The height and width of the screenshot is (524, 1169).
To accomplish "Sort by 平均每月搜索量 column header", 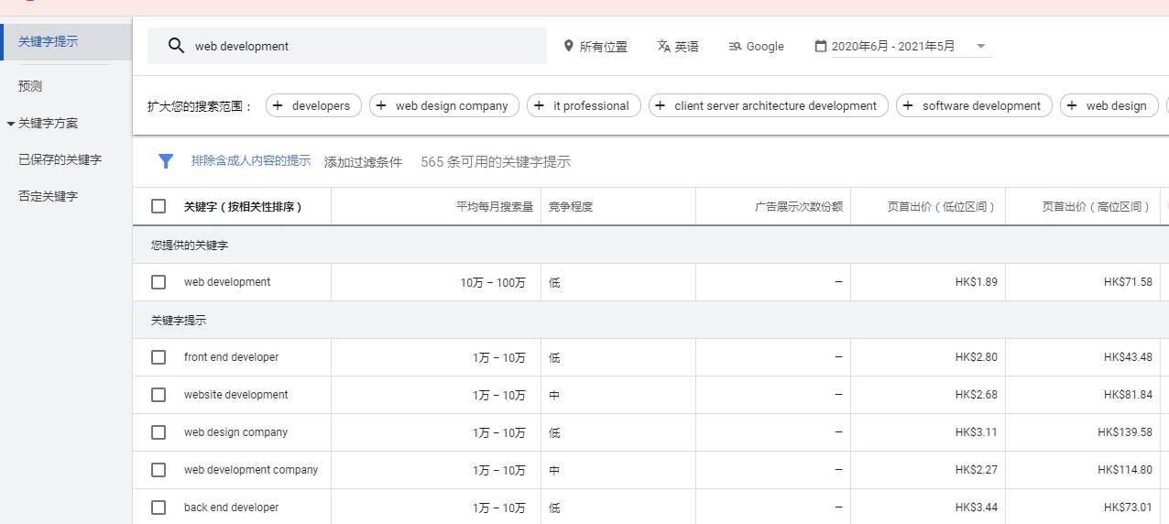I will 494,206.
